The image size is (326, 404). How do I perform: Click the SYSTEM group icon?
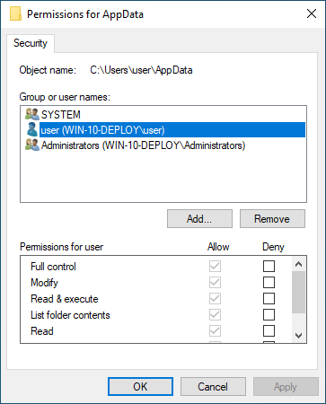32,114
